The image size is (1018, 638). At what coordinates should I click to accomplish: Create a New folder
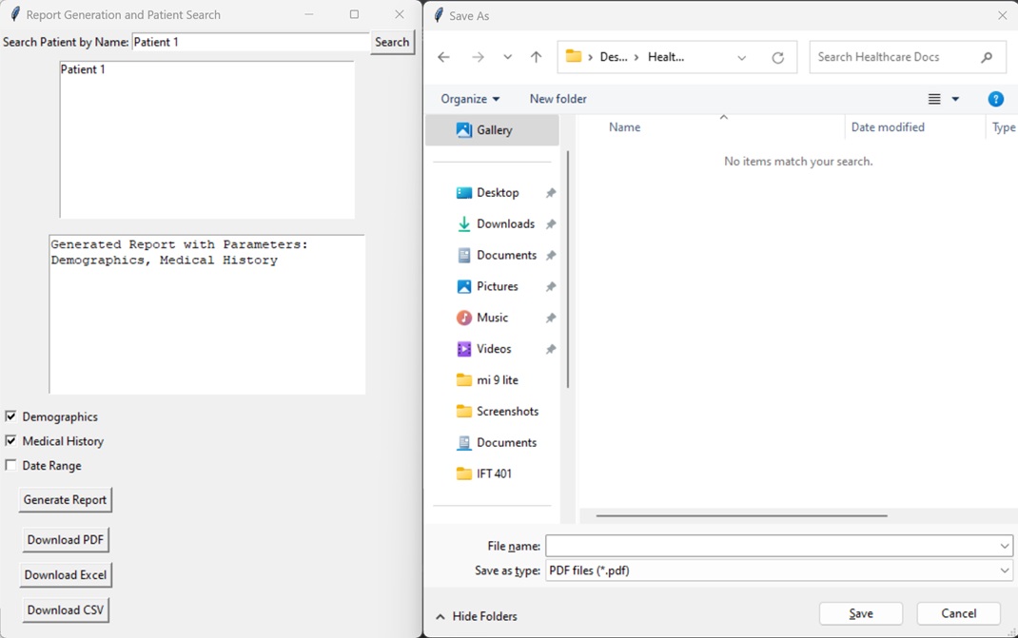558,99
